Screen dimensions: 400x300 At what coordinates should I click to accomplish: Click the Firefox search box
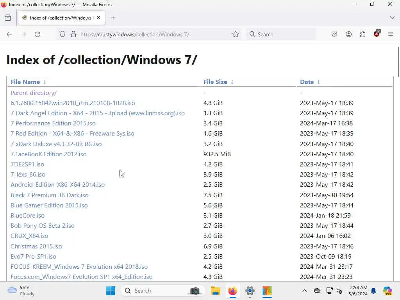[281, 34]
